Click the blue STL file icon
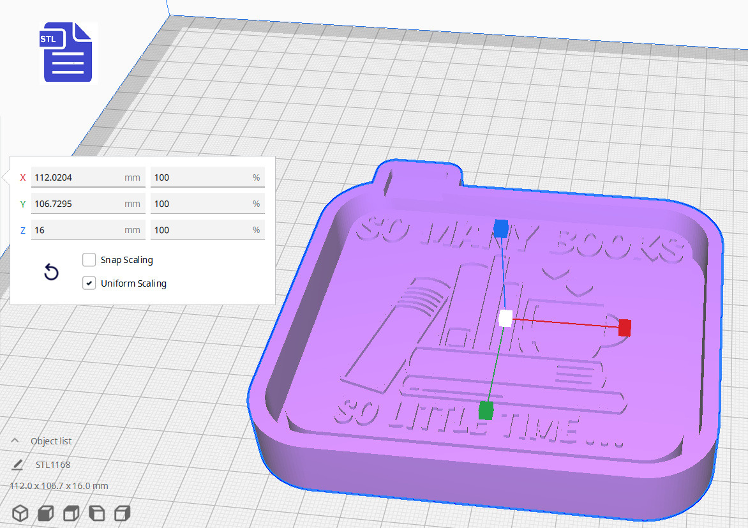Screen dimensions: 748x528 pyautogui.click(x=68, y=52)
